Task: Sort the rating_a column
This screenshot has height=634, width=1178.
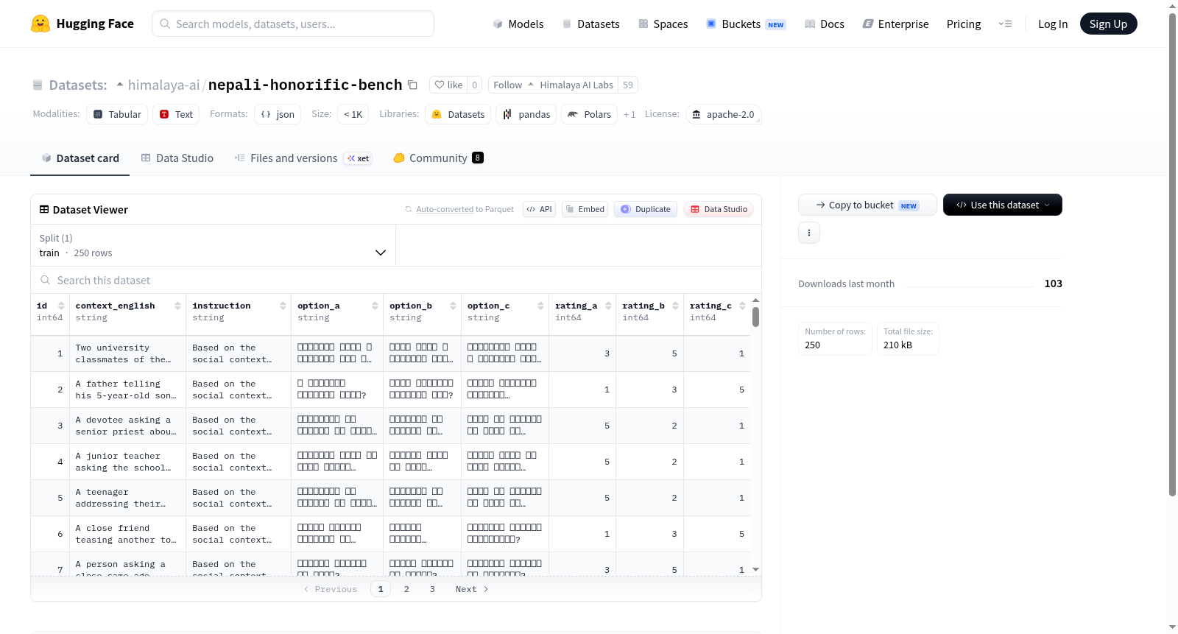Action: (608, 306)
